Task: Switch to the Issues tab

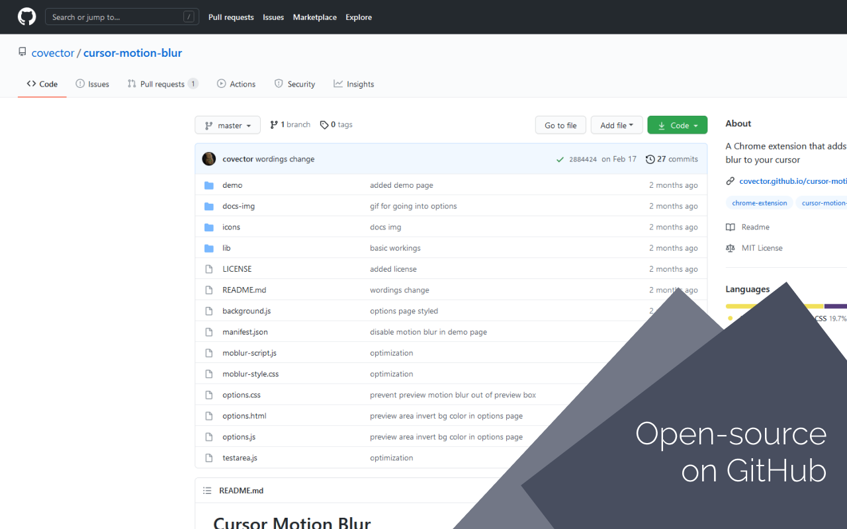Action: coord(92,84)
